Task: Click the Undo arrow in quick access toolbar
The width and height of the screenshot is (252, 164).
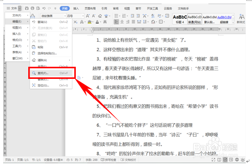Action: pos(43,9)
